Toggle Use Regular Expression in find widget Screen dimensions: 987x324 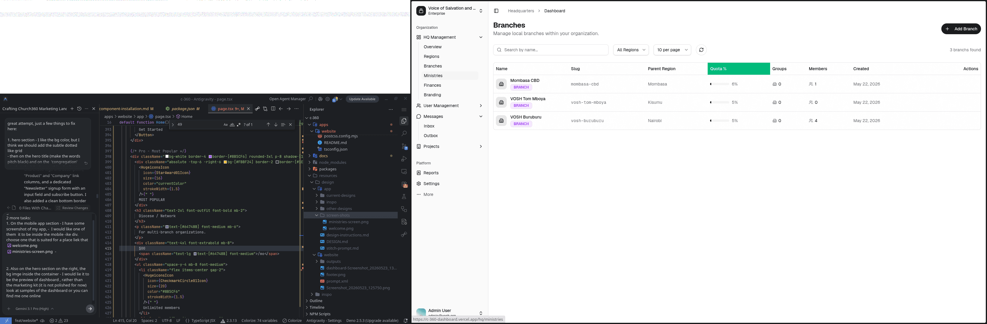(x=239, y=125)
